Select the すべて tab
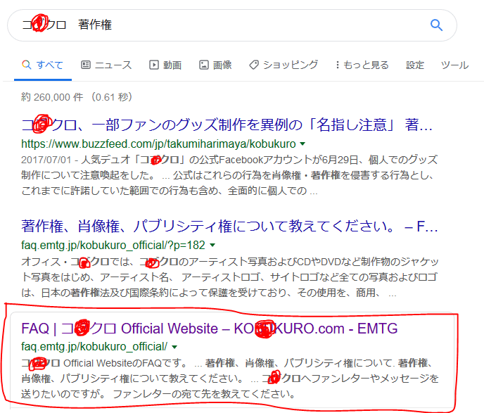484x413 pixels. click(x=43, y=65)
